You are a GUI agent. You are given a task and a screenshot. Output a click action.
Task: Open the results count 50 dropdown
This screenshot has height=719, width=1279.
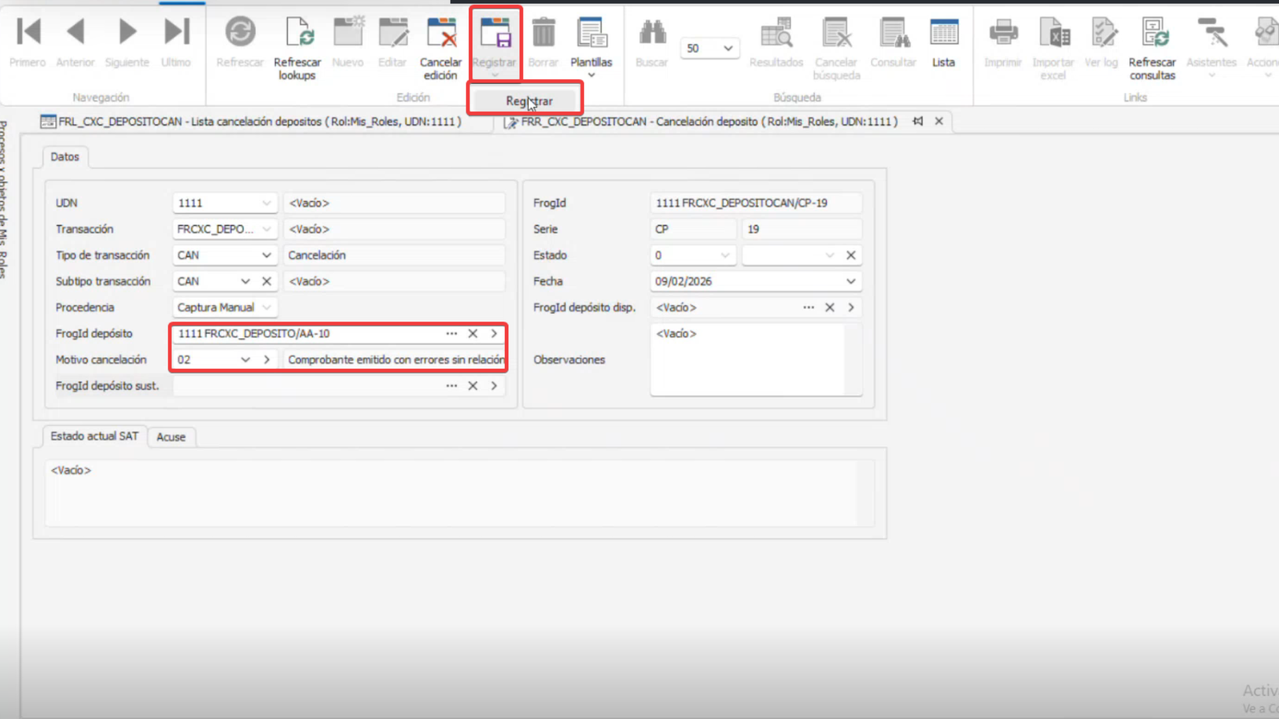coord(728,49)
